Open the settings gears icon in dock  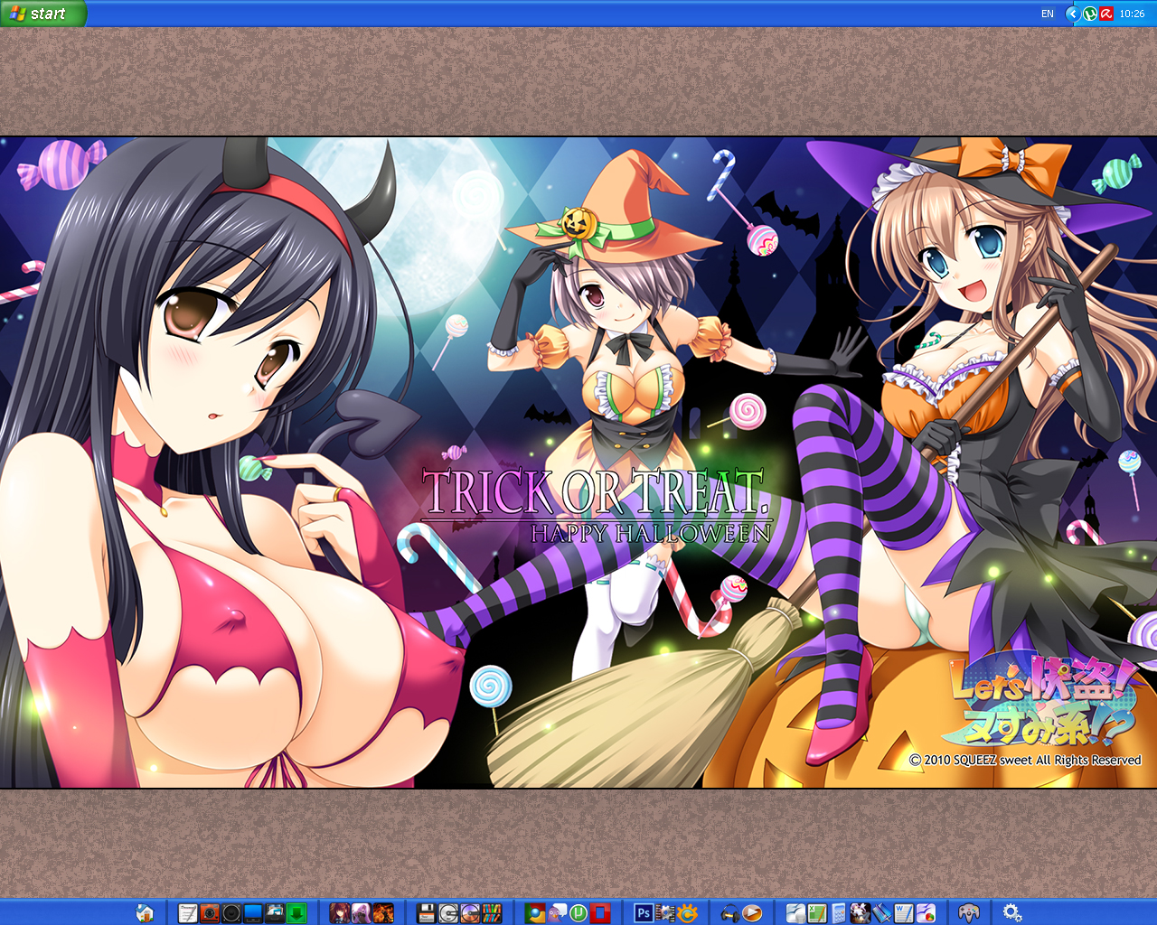pos(1012,913)
